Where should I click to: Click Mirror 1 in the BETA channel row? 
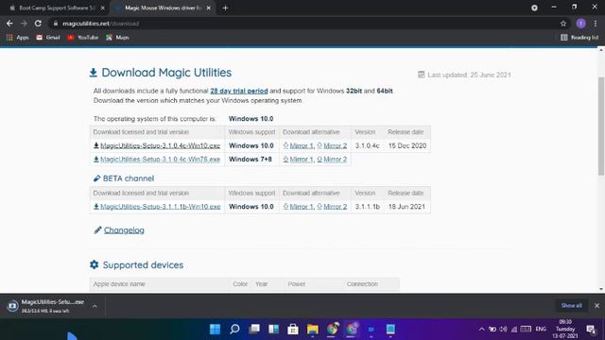(x=302, y=207)
